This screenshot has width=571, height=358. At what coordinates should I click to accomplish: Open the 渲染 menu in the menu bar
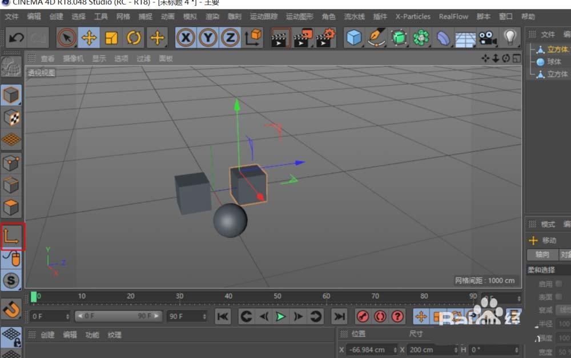(212, 17)
